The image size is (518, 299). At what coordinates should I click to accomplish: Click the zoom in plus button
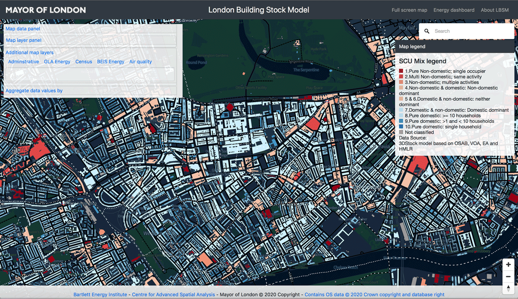509,265
